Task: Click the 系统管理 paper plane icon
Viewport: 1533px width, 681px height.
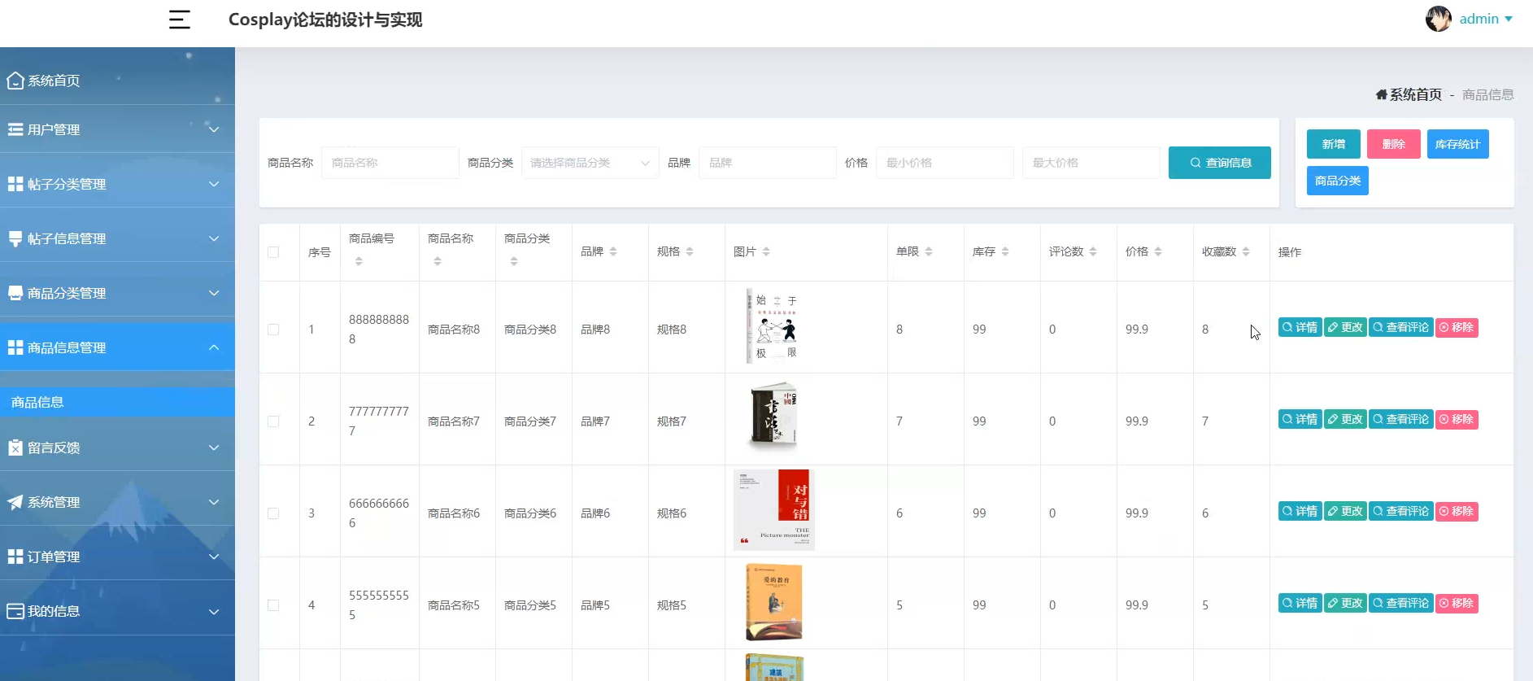Action: (x=15, y=502)
